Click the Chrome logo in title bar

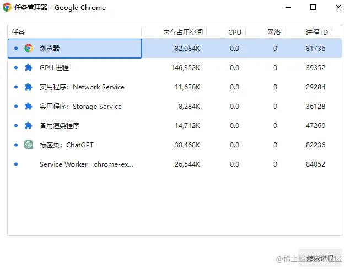(x=7, y=8)
